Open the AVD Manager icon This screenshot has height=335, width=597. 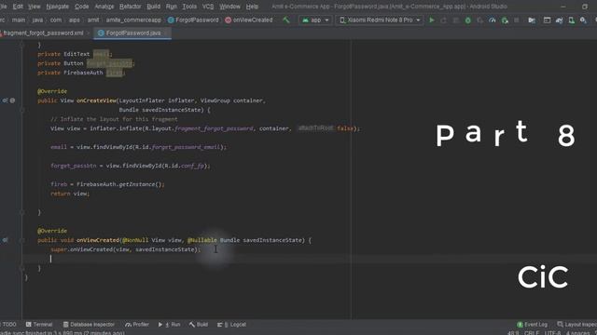[571, 20]
